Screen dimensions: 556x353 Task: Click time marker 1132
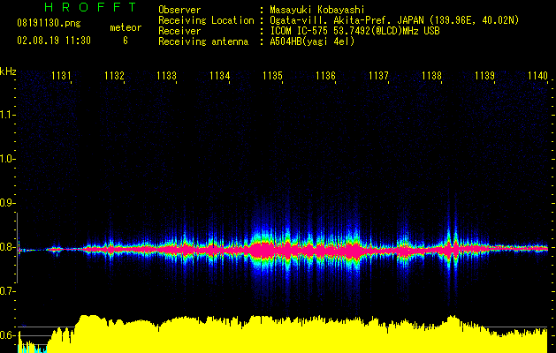pos(114,76)
